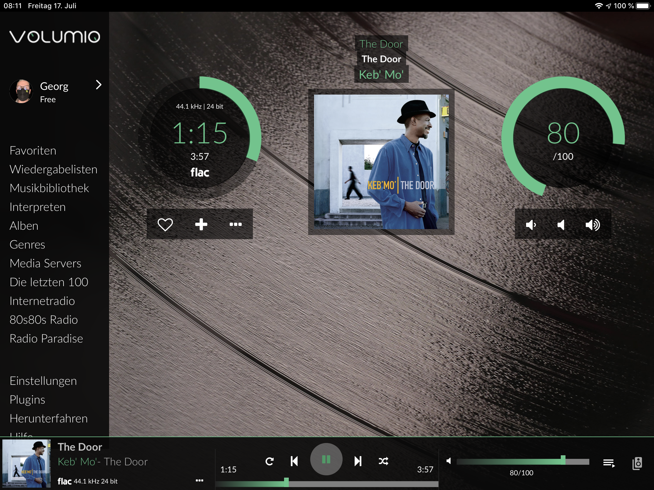Click the small album thumbnail in bottom bar
654x490 pixels.
[x=26, y=464]
